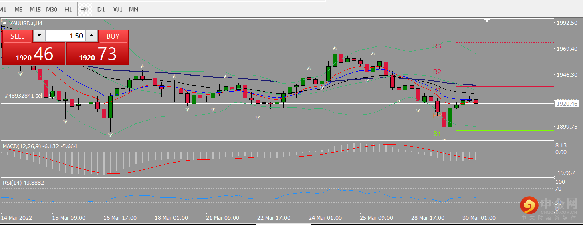This screenshot has width=583, height=225.
Task: Increase trade volume with up arrow
Action: pos(92,36)
